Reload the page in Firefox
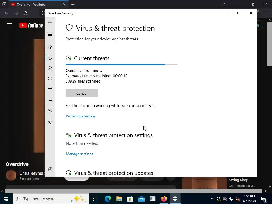This screenshot has height=204, width=272. 25,13
